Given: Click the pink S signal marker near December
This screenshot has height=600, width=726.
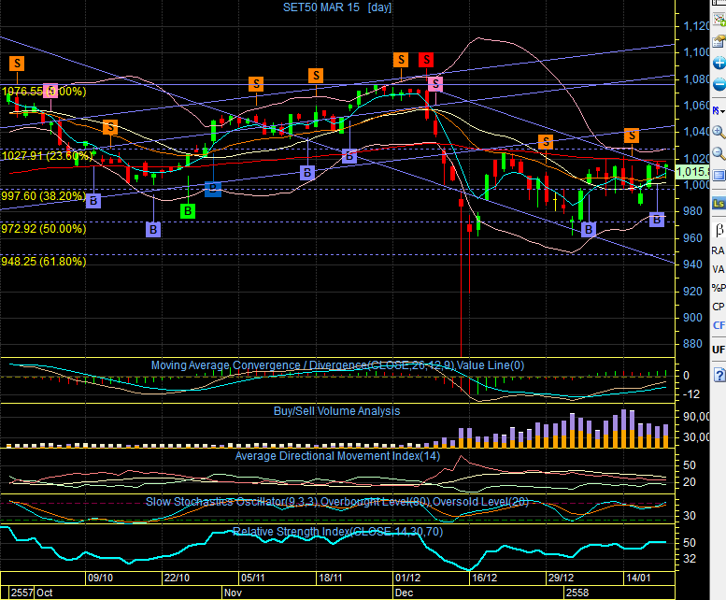Looking at the screenshot, I should click(x=435, y=84).
